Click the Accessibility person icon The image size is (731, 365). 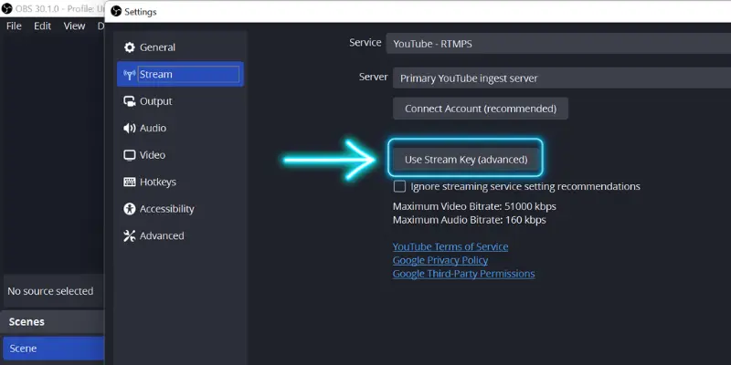[129, 209]
